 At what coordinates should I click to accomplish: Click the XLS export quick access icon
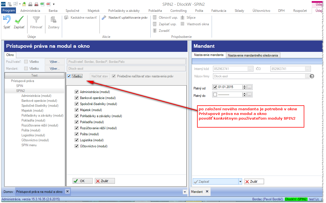point(42,4)
